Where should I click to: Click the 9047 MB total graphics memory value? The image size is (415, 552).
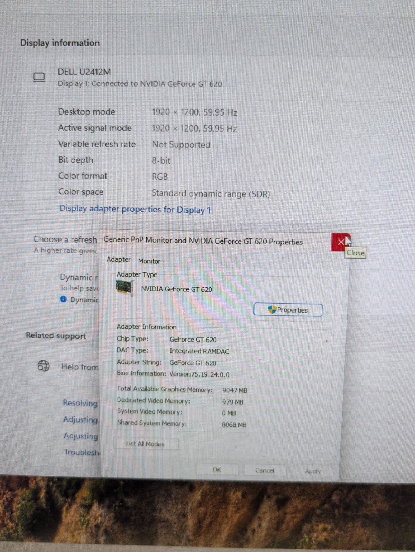(x=235, y=390)
